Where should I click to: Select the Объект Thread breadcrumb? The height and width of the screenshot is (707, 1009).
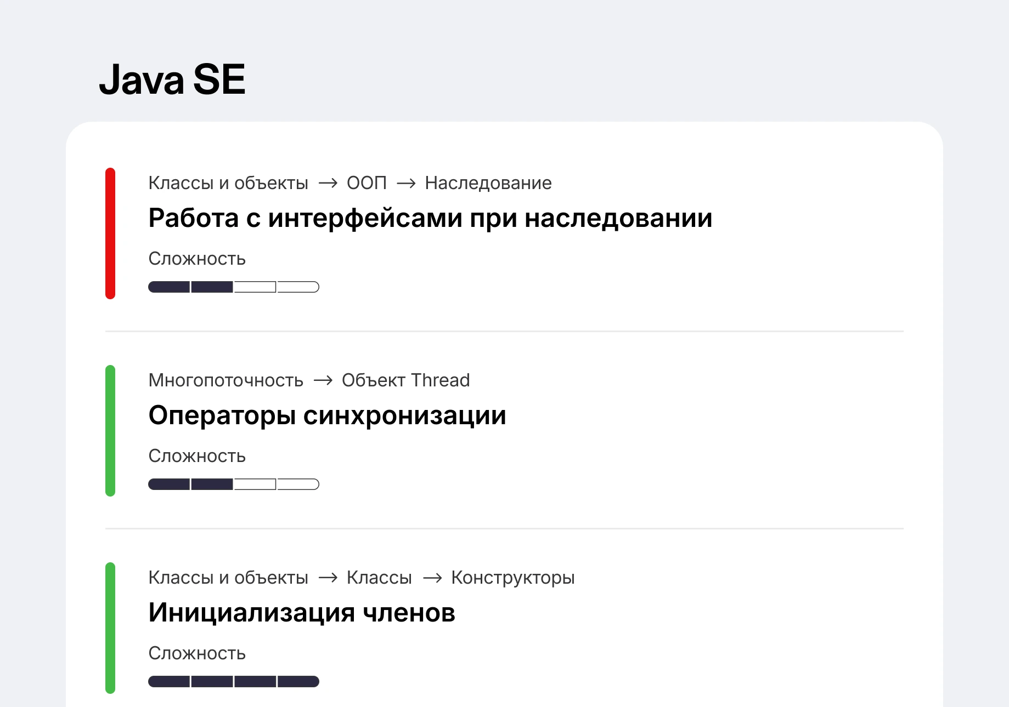click(405, 380)
